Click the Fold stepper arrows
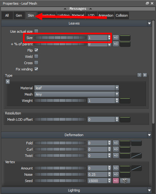Image resolution: width=156 pixels, height=194 pixels. tap(109, 143)
